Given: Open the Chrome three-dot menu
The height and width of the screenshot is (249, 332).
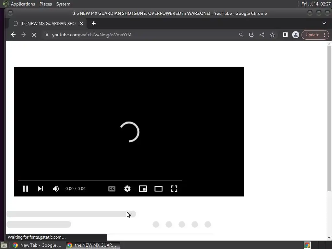Looking at the screenshot, I should (325, 35).
